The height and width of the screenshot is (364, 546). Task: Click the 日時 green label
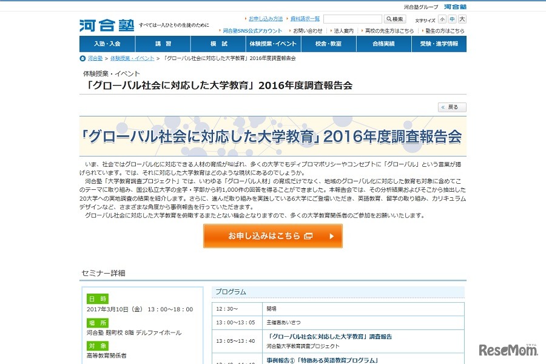tap(98, 299)
